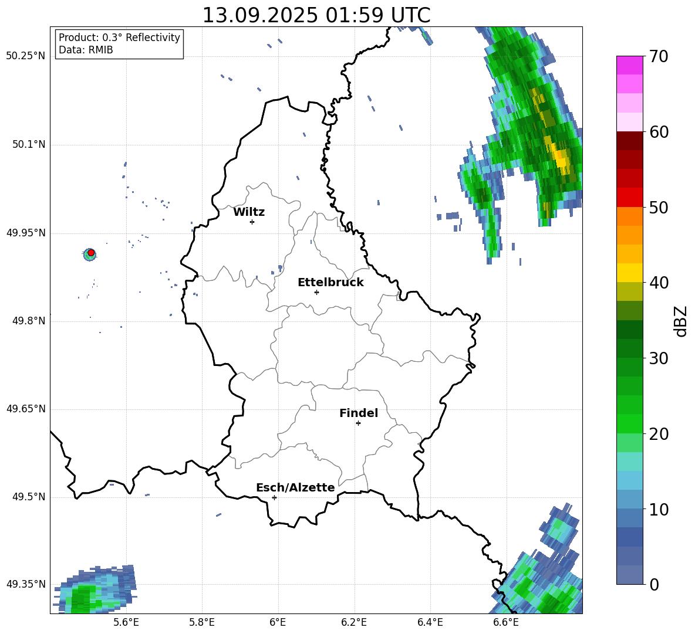Click the yellow colorbar swatch near 40
This screenshot has height=634, width=695.
[629, 273]
